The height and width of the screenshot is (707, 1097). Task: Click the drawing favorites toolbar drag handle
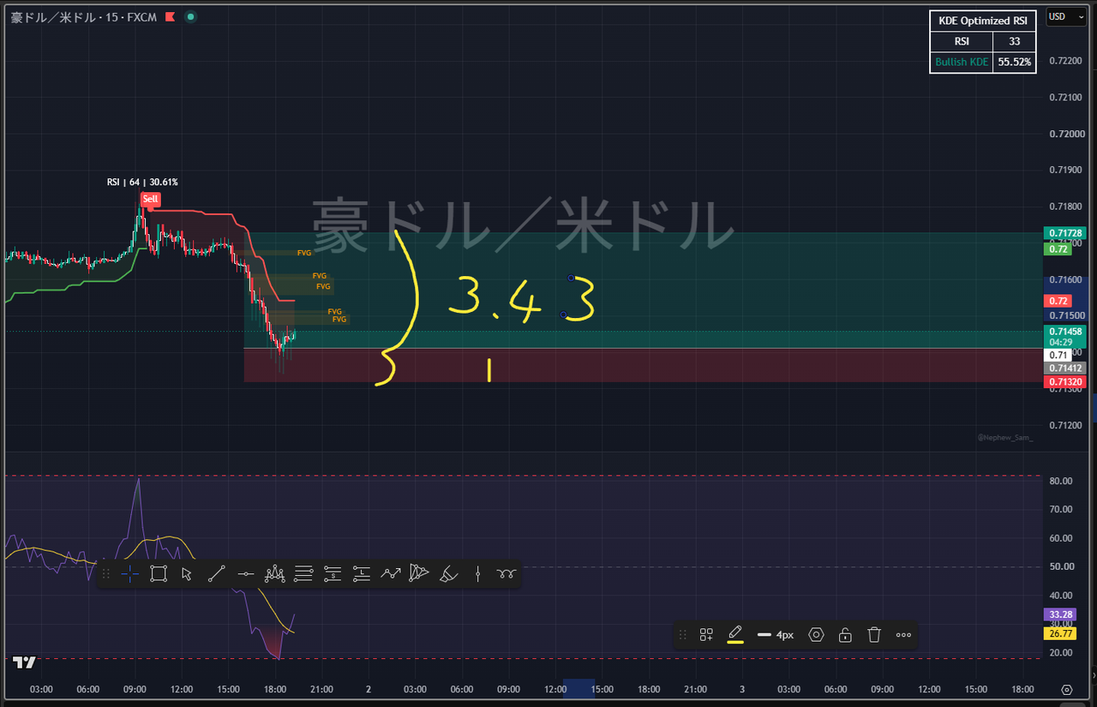[106, 574]
